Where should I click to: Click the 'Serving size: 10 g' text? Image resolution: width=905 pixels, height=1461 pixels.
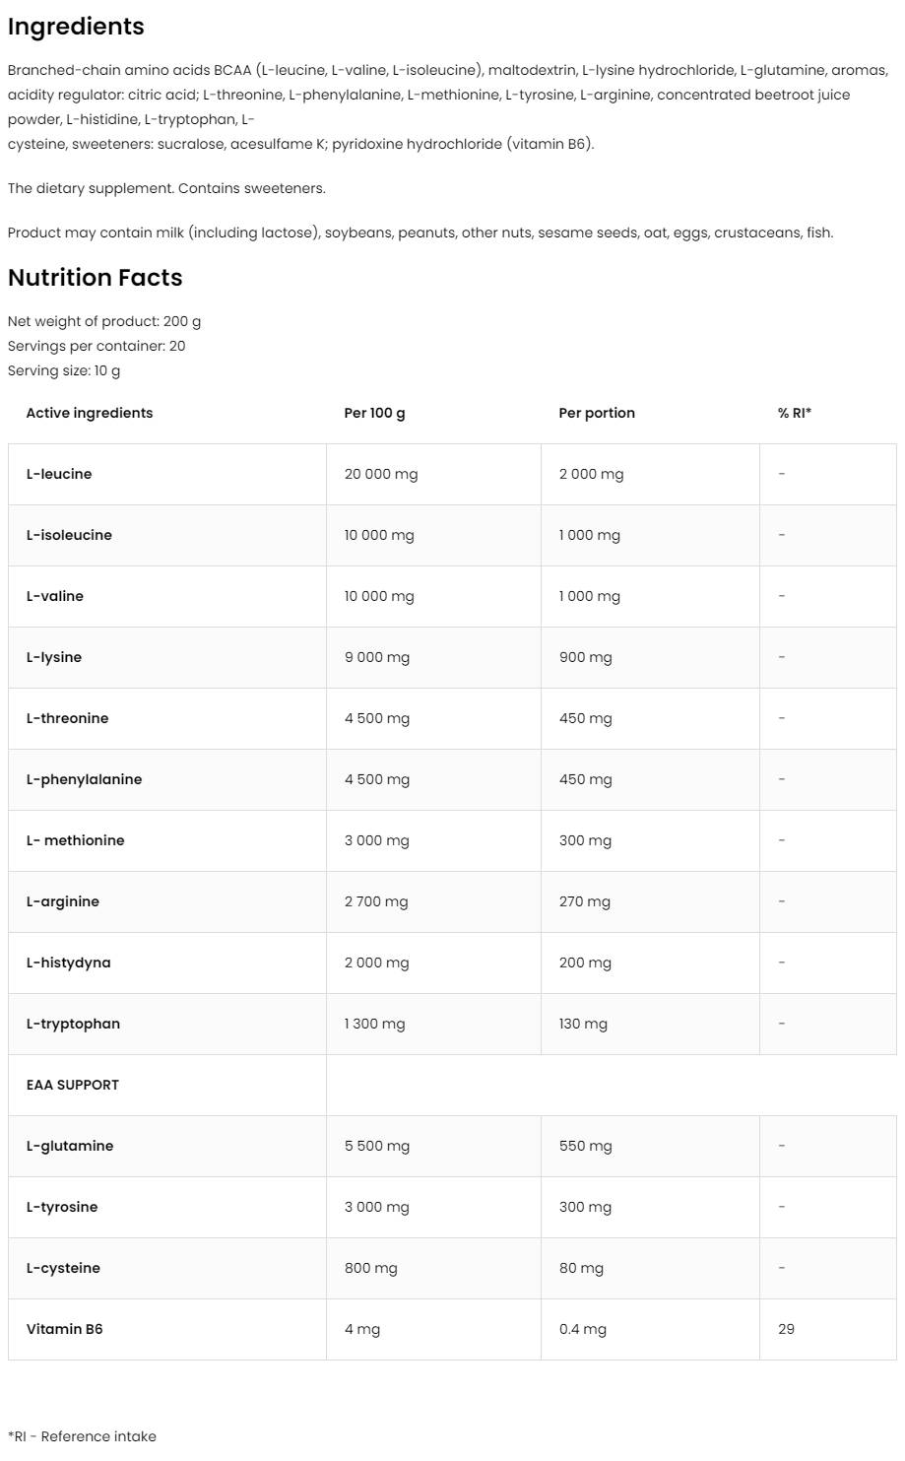64,370
